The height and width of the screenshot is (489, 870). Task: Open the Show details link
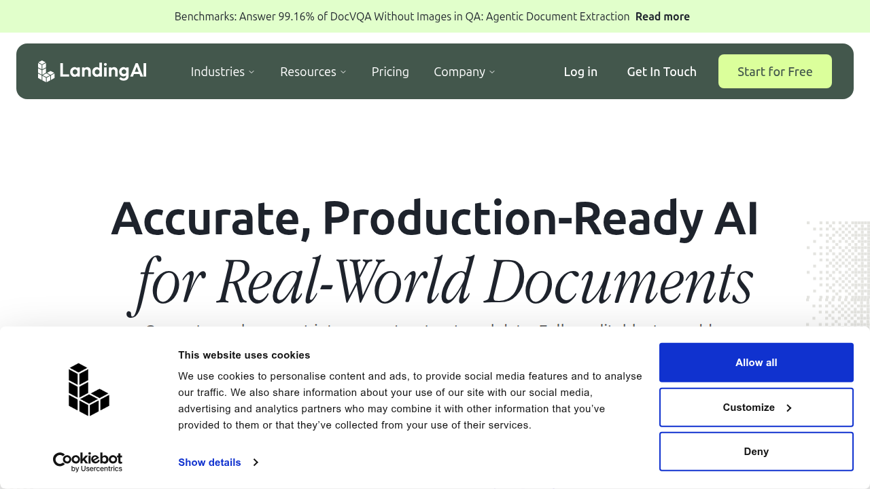point(209,463)
